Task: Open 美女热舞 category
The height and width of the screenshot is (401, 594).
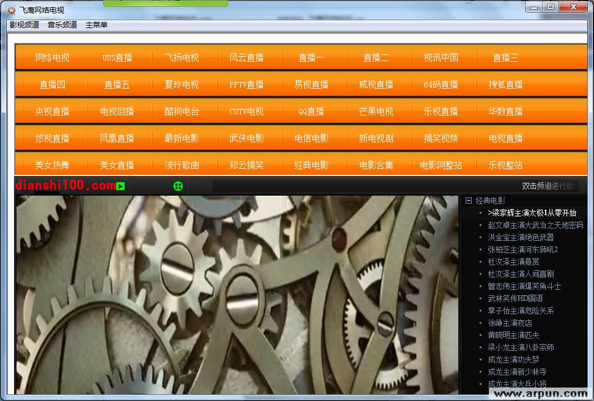Action: 53,165
